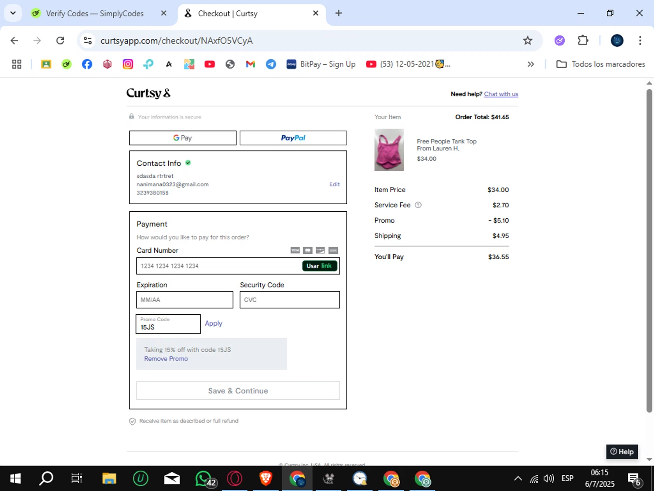
Task: Open the Chrome three-dot menu
Action: [640, 41]
